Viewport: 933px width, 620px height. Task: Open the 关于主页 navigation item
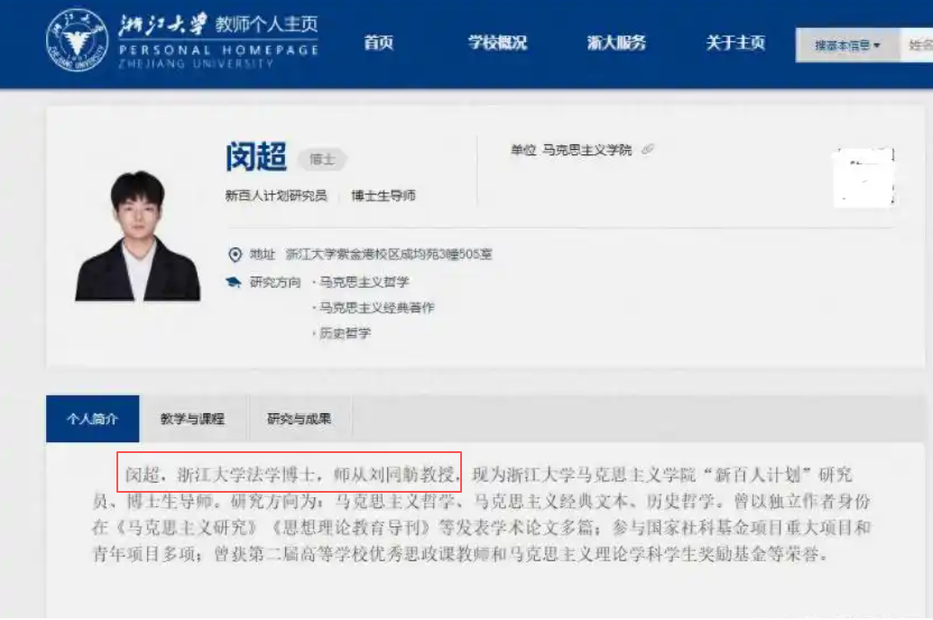click(x=735, y=42)
